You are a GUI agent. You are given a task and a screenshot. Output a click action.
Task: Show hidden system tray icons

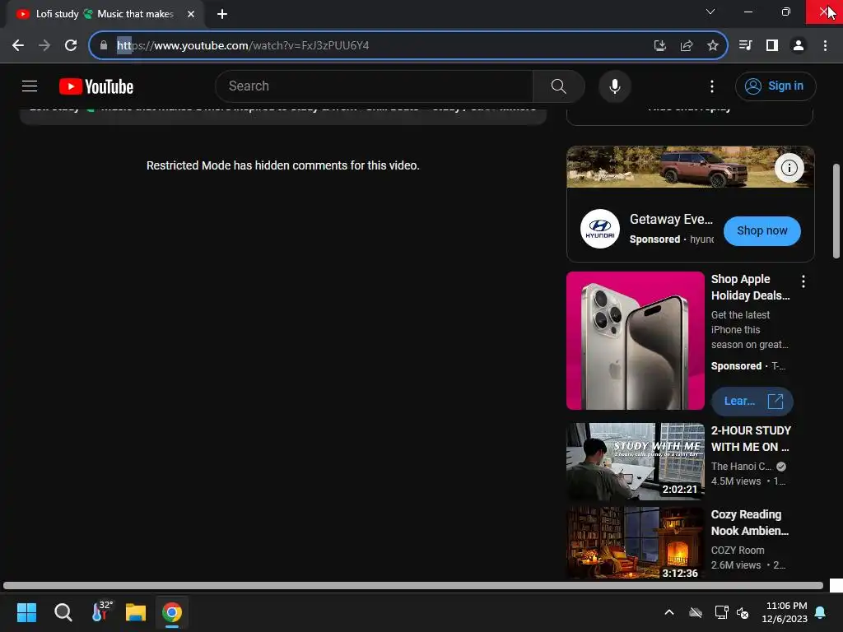click(668, 612)
